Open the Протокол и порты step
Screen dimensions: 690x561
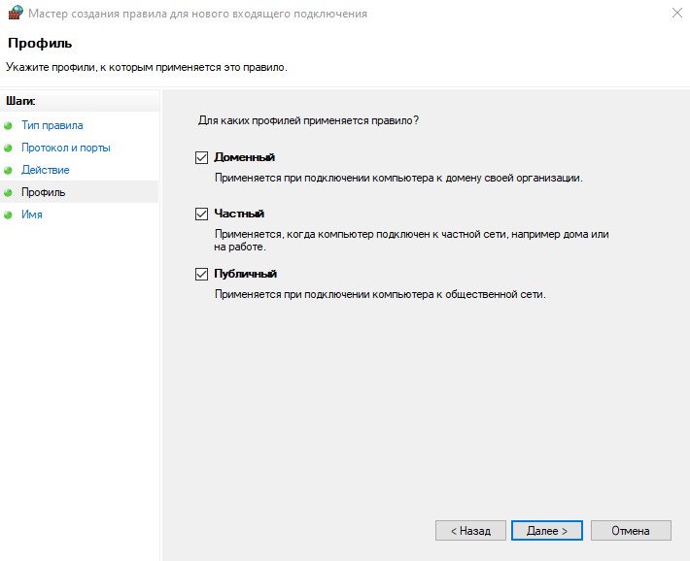pyautogui.click(x=65, y=148)
